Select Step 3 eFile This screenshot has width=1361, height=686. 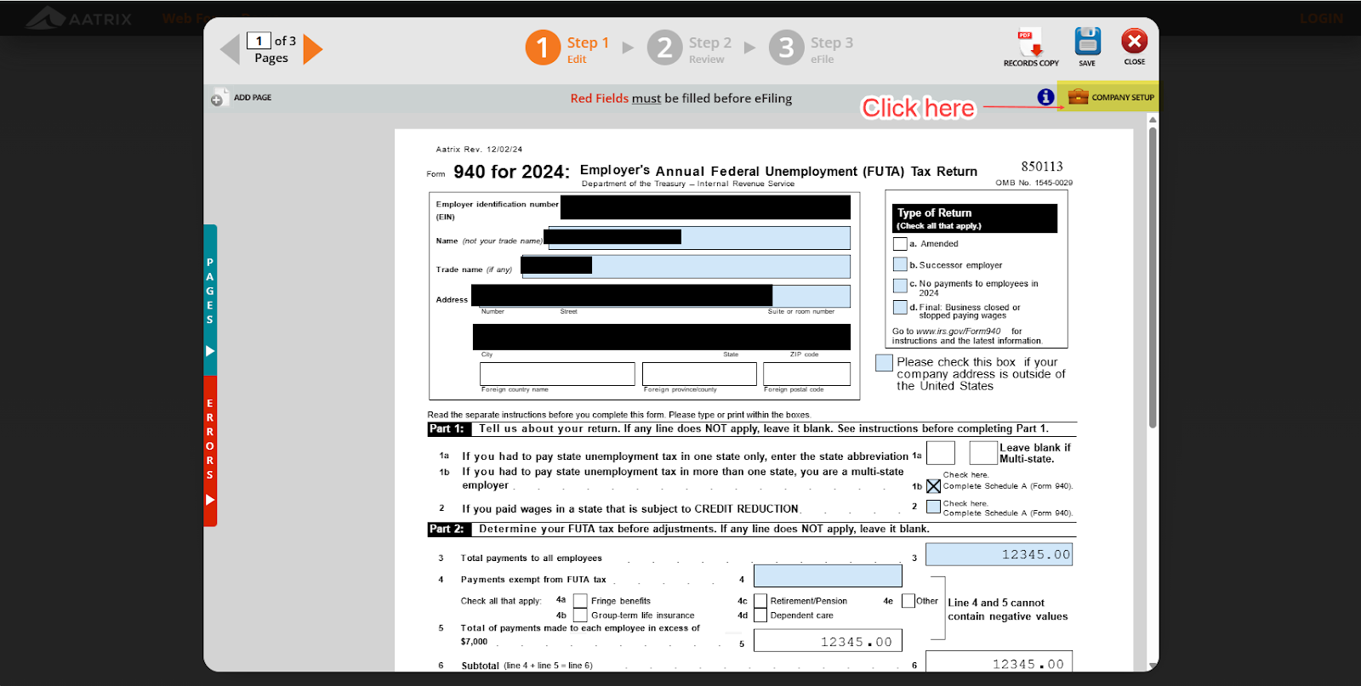(811, 48)
